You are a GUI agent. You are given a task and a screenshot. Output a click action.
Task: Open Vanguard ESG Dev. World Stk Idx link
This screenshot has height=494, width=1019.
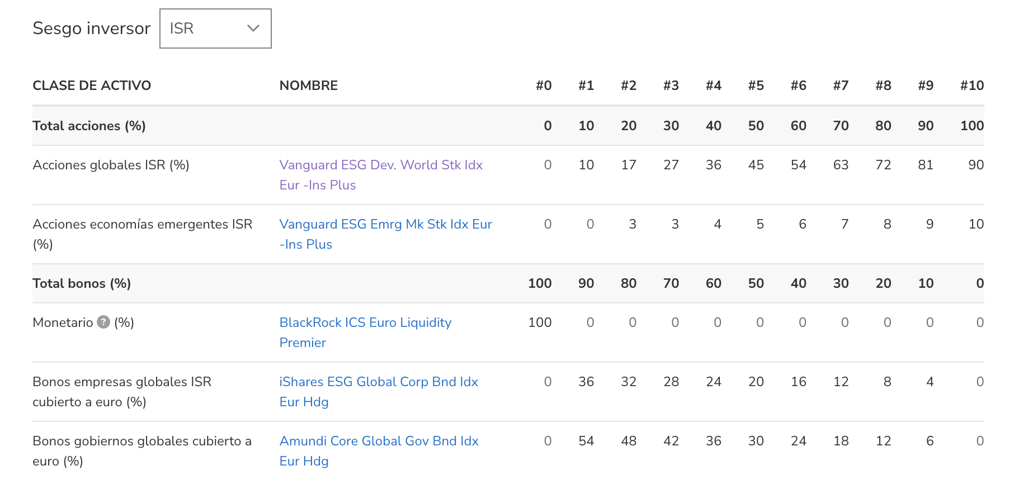[381, 175]
